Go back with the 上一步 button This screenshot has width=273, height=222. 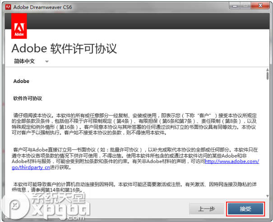[207, 208]
